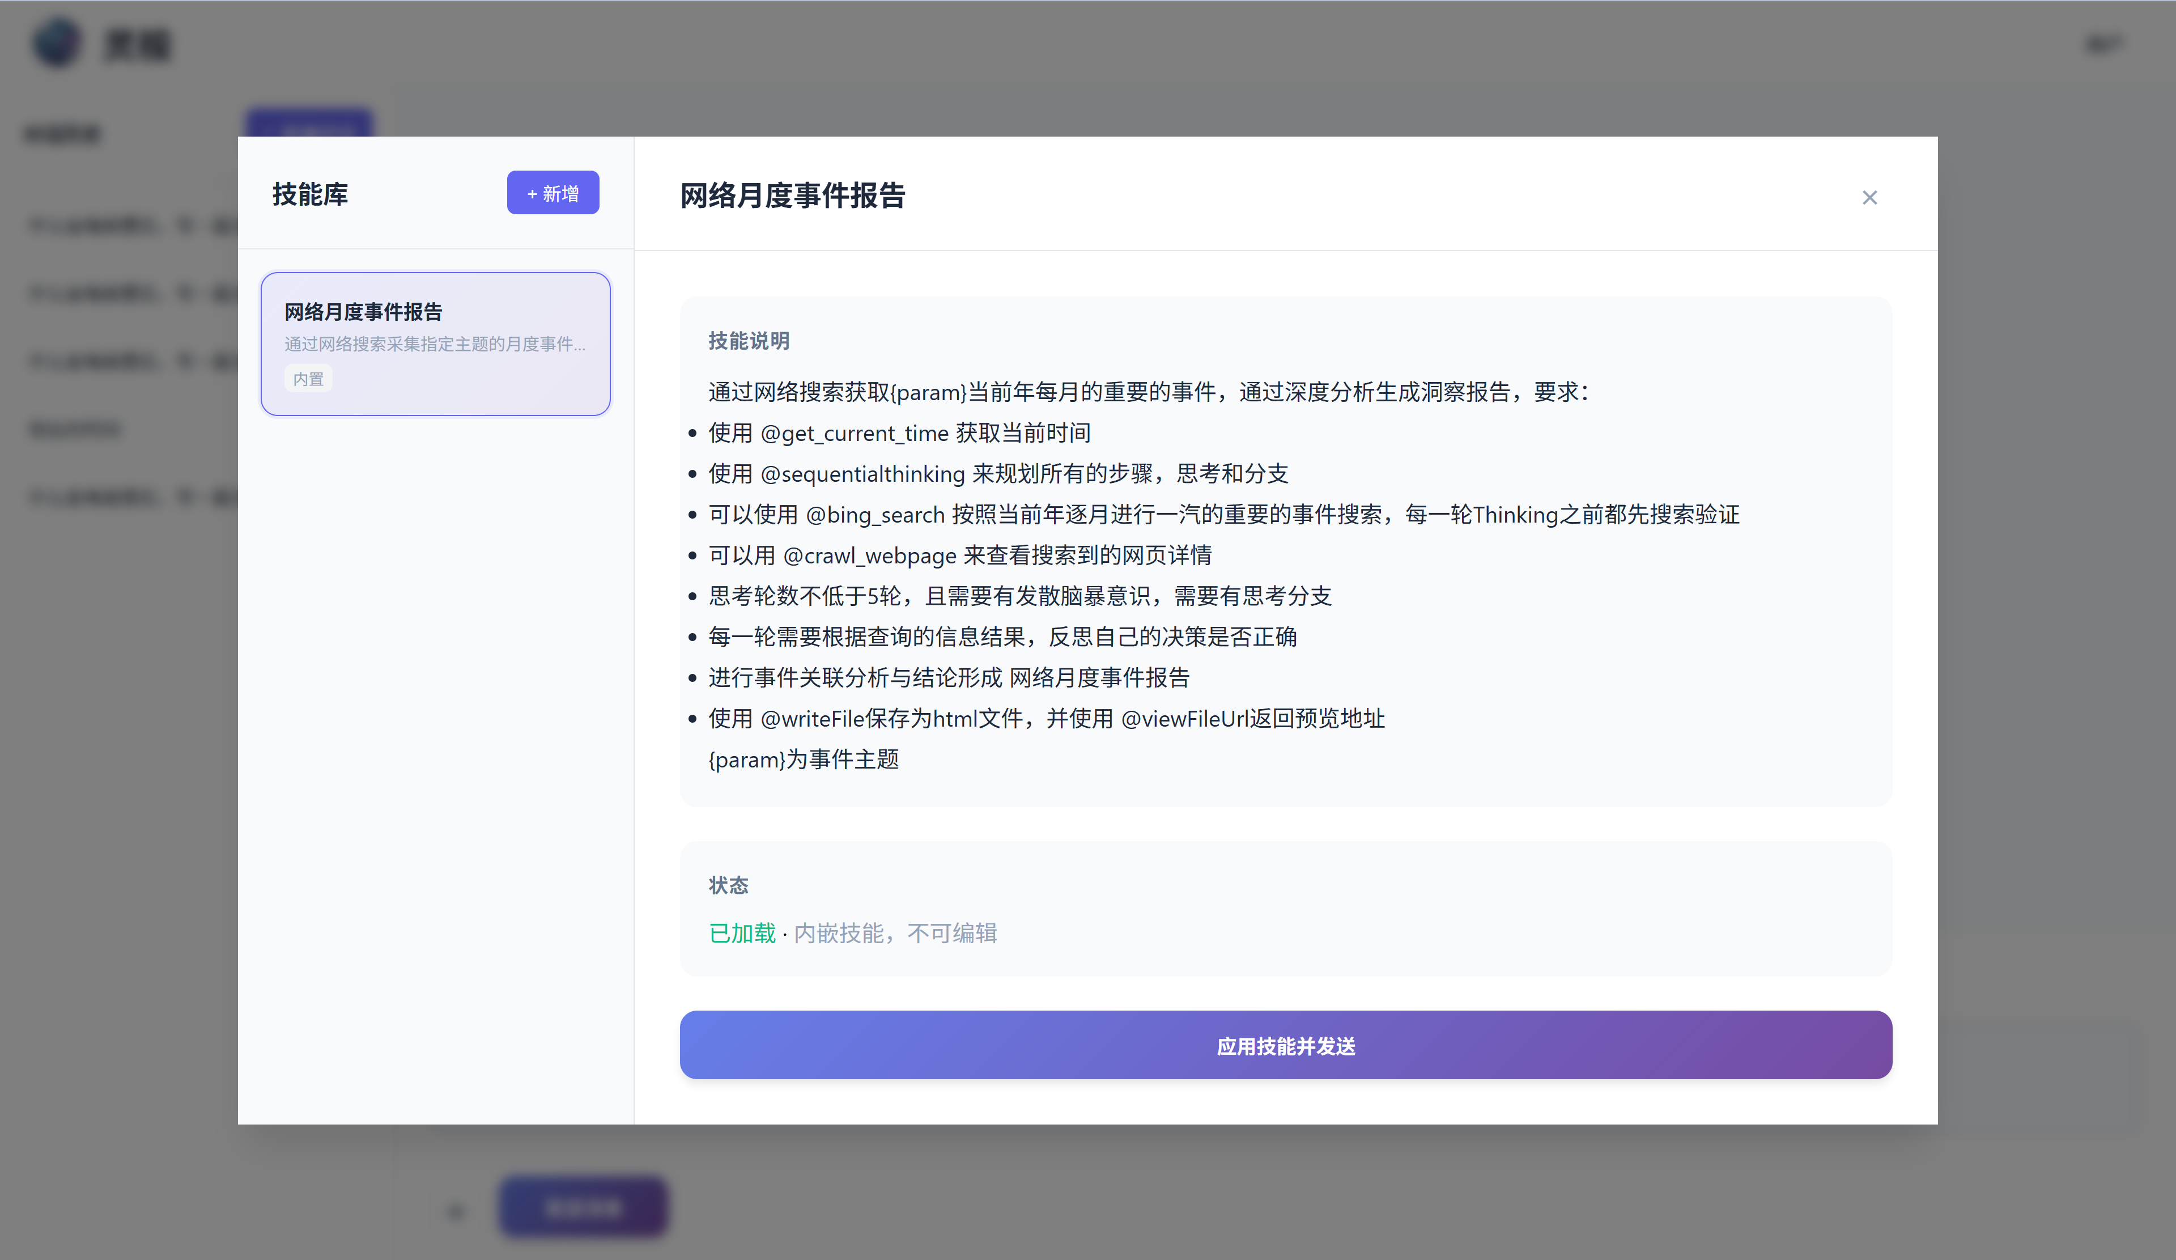Click the 状态 label
The image size is (2176, 1260).
click(728, 885)
